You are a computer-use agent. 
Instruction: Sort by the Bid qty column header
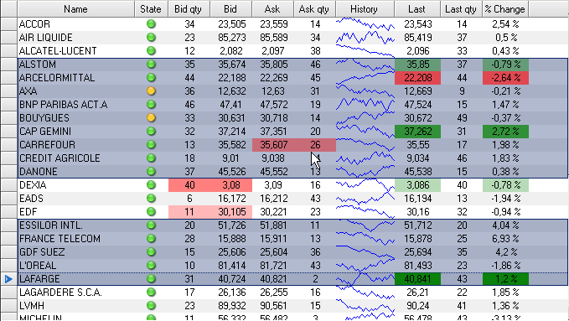[x=189, y=9]
